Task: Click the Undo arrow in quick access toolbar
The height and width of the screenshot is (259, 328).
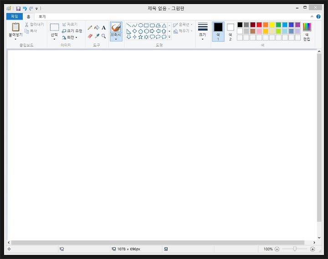Action: (x=25, y=8)
